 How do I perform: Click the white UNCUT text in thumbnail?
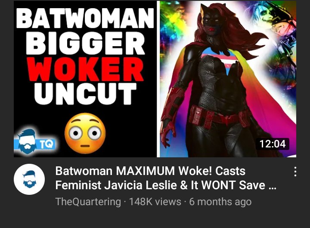point(85,94)
